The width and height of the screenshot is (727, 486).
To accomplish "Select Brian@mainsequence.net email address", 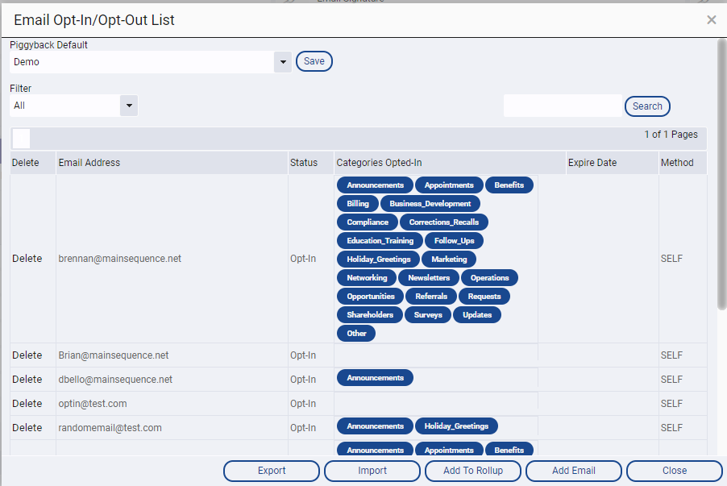I will coord(113,355).
